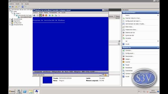Open Server Manager from taskbar

pos(19,92)
